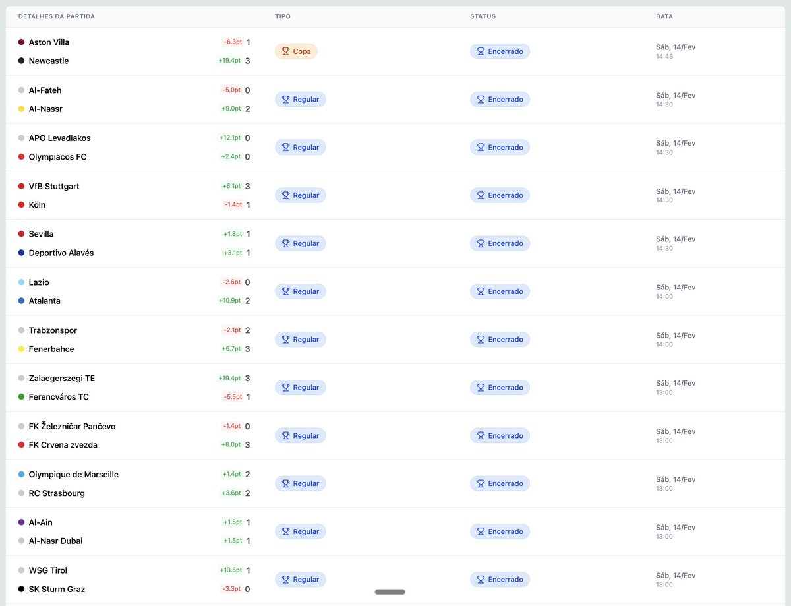Select the Al-Nasr Dubai team name

[x=56, y=541]
